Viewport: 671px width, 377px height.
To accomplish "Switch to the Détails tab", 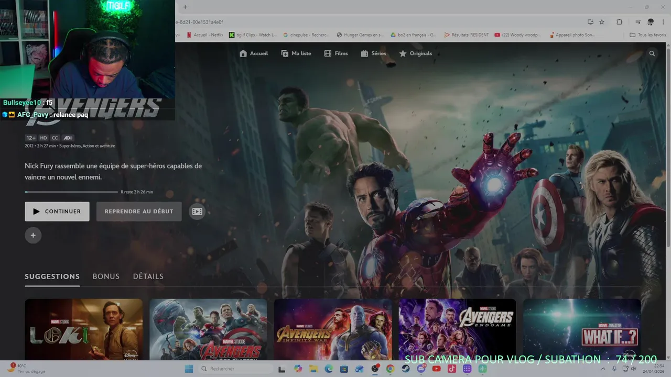I will (148, 276).
